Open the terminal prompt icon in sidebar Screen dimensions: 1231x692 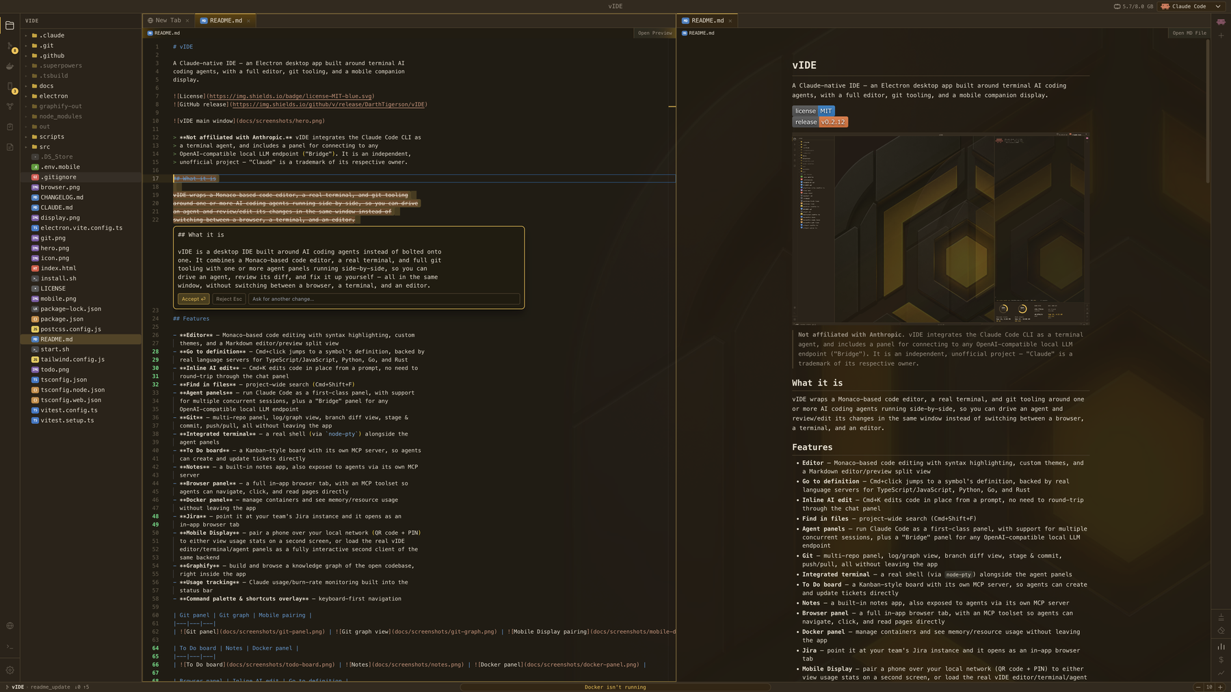[10, 647]
